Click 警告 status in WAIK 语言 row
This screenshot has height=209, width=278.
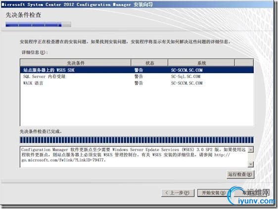point(139,83)
